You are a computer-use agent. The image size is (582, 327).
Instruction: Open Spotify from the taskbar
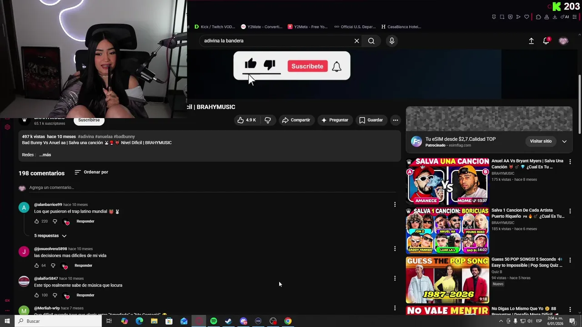click(x=214, y=321)
